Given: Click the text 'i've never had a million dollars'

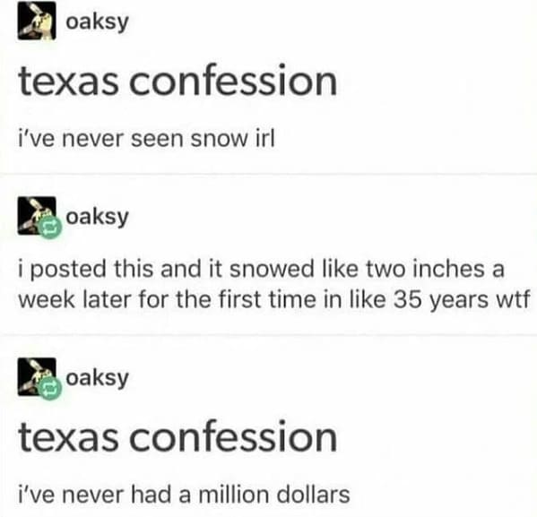Looking at the screenshot, I should pos(184,495).
